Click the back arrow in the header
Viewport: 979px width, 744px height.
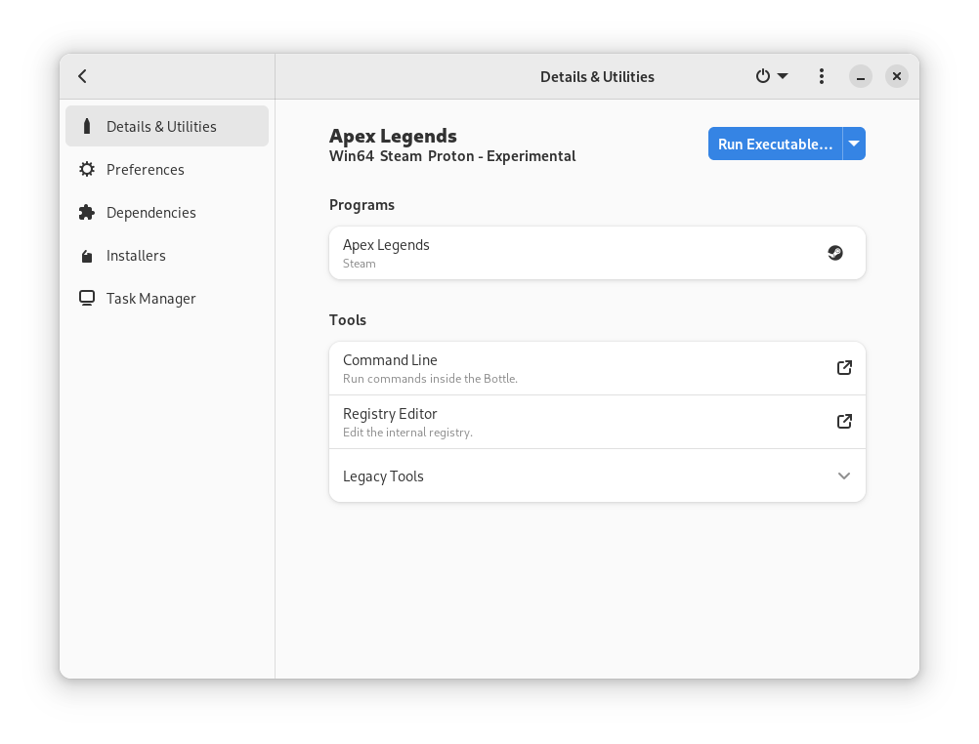(83, 76)
